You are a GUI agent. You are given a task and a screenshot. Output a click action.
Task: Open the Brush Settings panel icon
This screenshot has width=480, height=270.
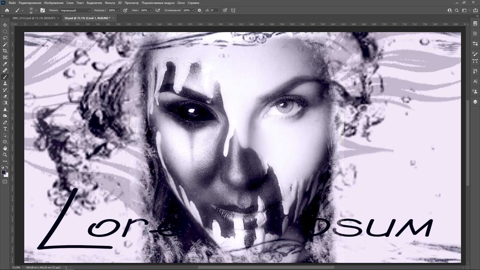point(475,54)
